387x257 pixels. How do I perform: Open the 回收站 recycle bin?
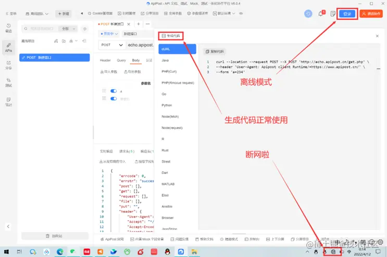click(x=55, y=236)
